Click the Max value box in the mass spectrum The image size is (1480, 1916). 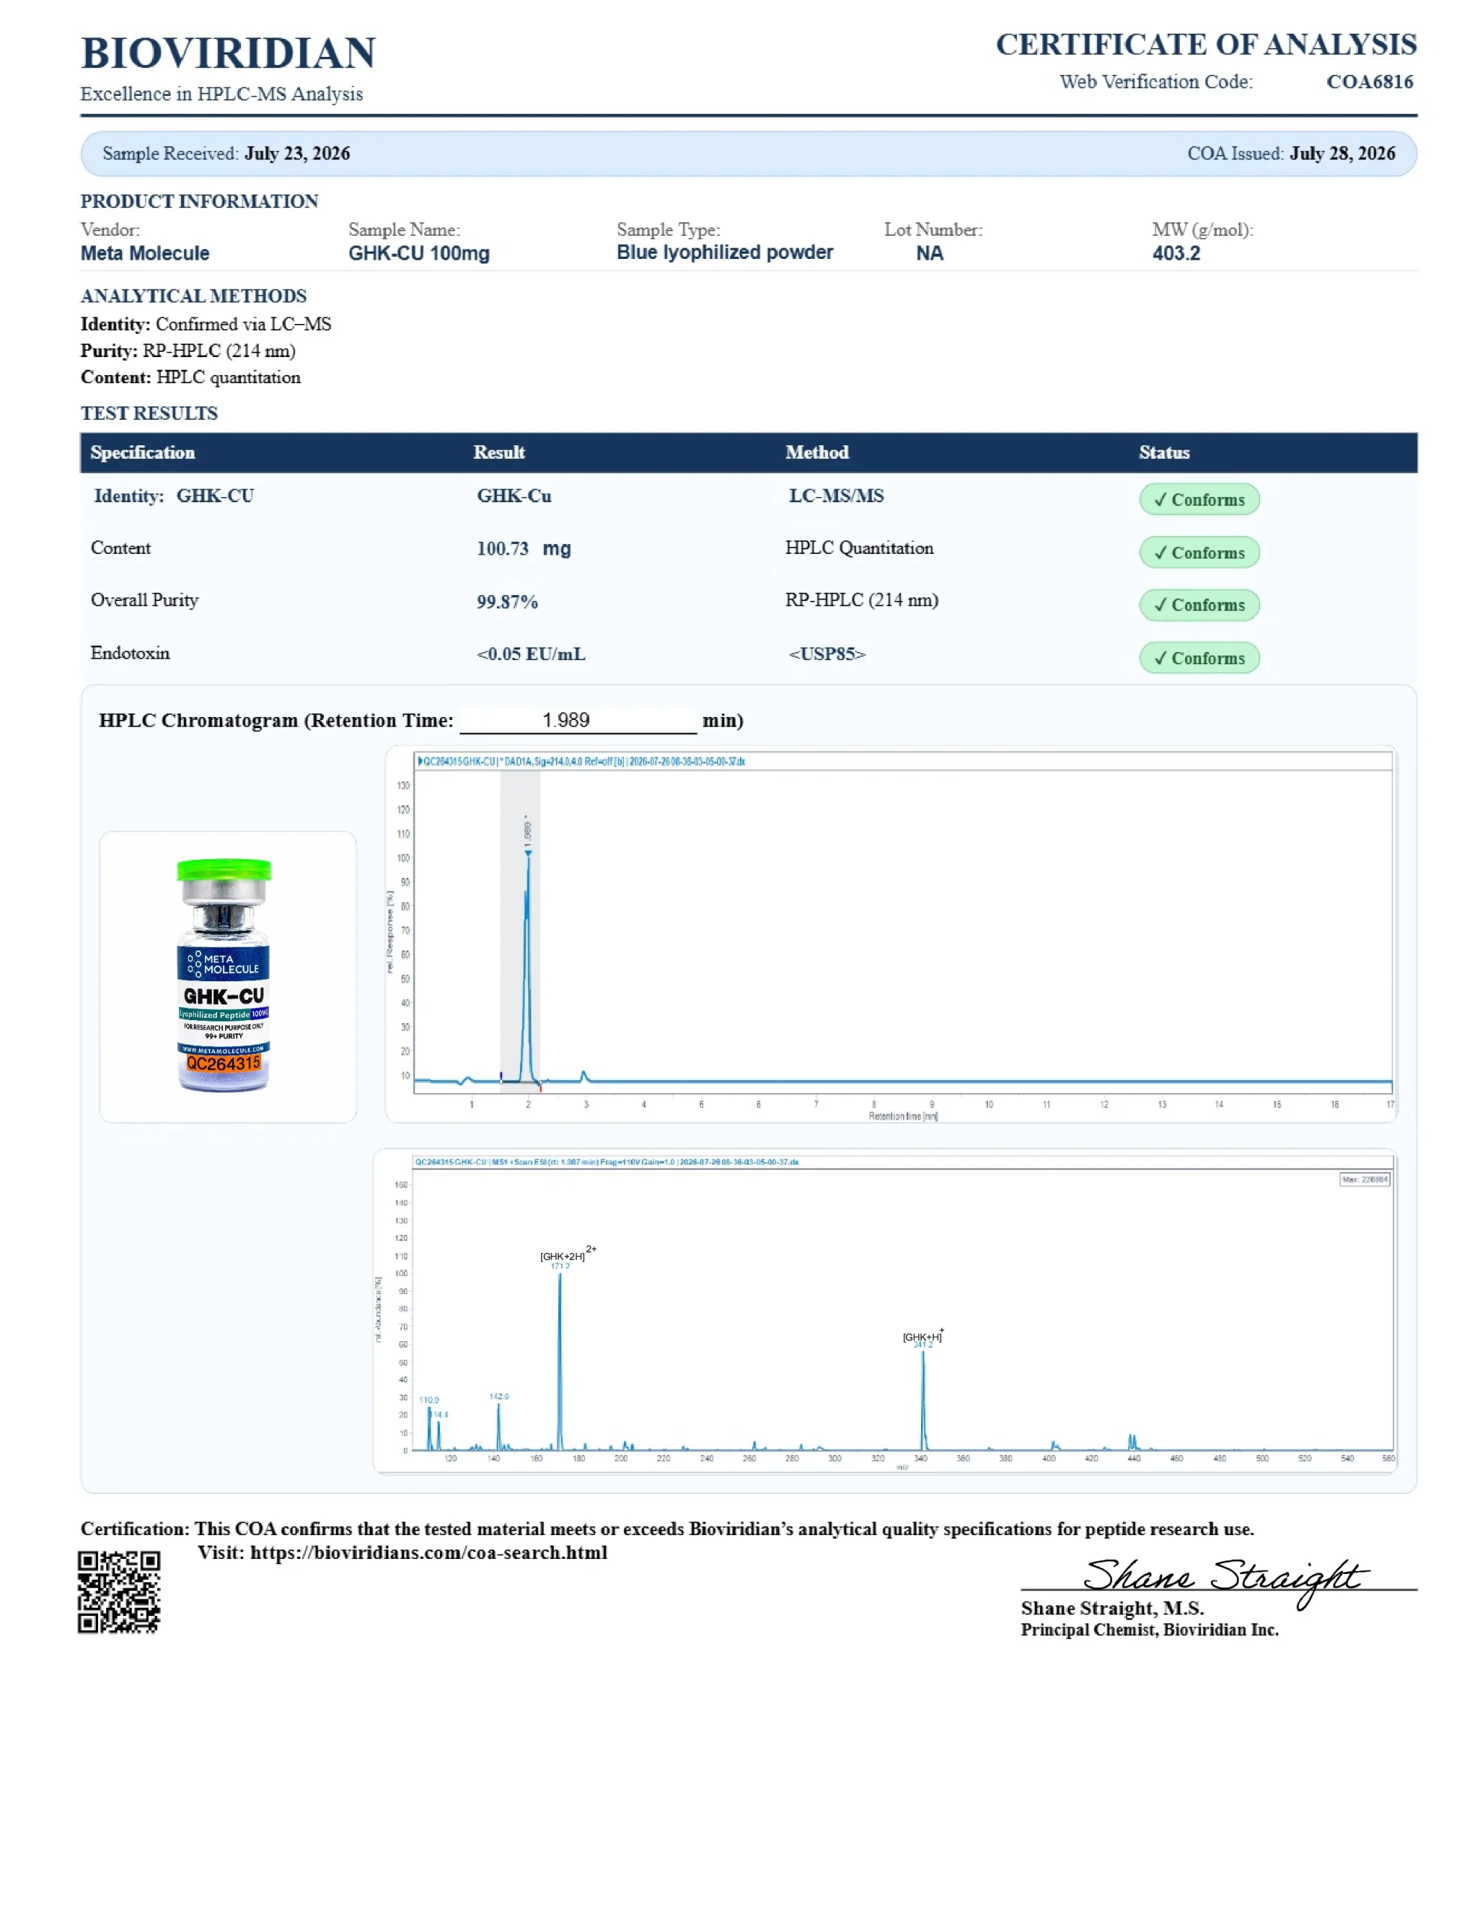coord(1364,1179)
